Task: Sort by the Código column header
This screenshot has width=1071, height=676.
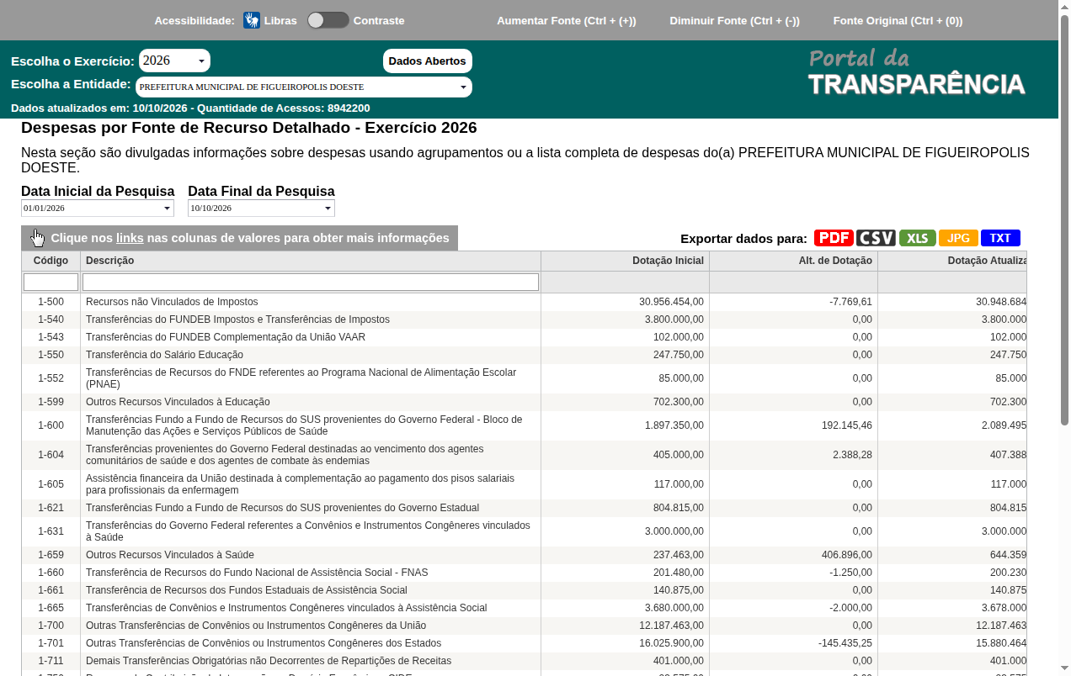Action: click(x=51, y=261)
